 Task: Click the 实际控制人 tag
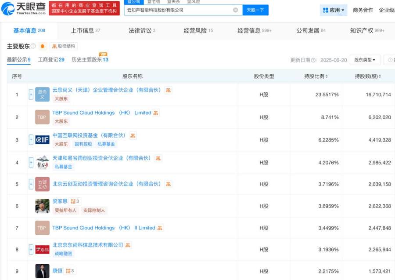(x=94, y=210)
